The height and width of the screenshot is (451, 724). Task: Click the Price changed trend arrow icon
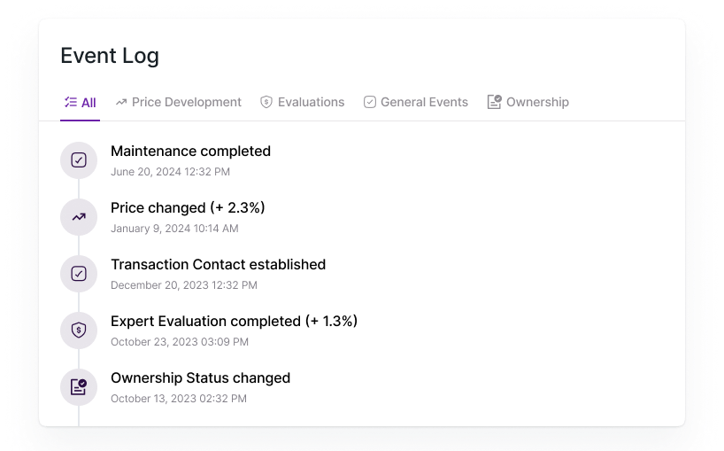[x=79, y=217]
